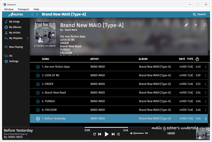Open options for Before Yesterday
Viewport: 212px width, 142px height.
pos(206,118)
